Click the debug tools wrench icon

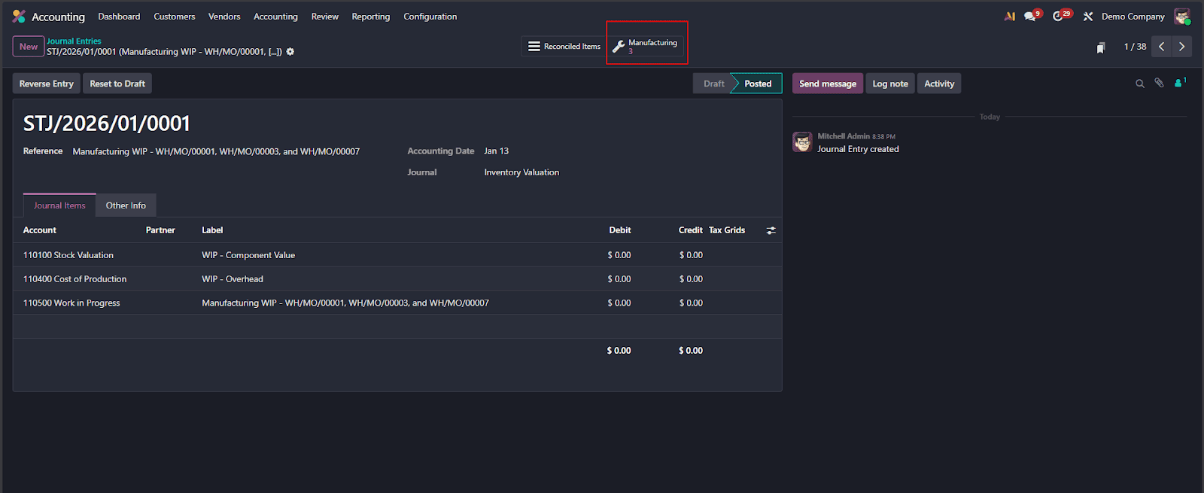point(1088,16)
